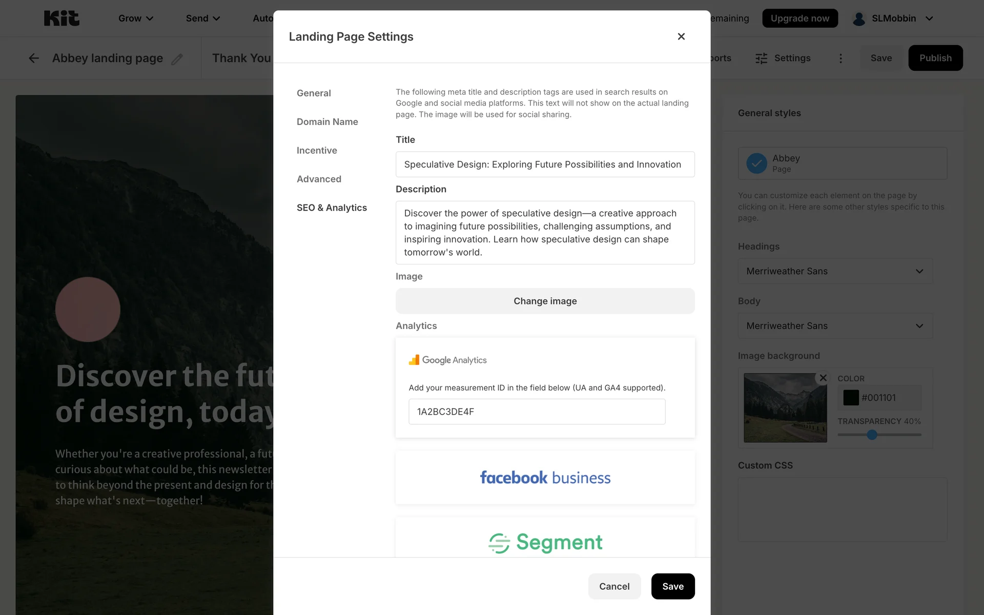Click Cancel in the dialog
Screen dimensions: 984x615
[x=614, y=586]
